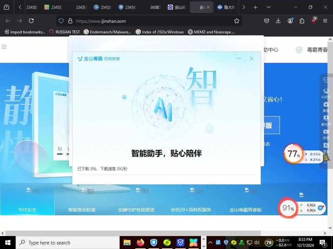The width and height of the screenshot is (333, 249).
Task: Switch to the 2345 tab with colorful icon
Action: (x=53, y=7)
